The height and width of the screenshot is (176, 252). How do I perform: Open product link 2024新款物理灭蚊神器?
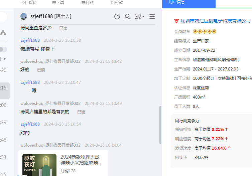tap(81, 160)
